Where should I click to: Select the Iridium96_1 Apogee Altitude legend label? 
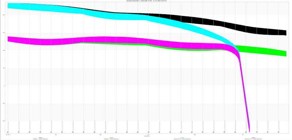(41, 139)
